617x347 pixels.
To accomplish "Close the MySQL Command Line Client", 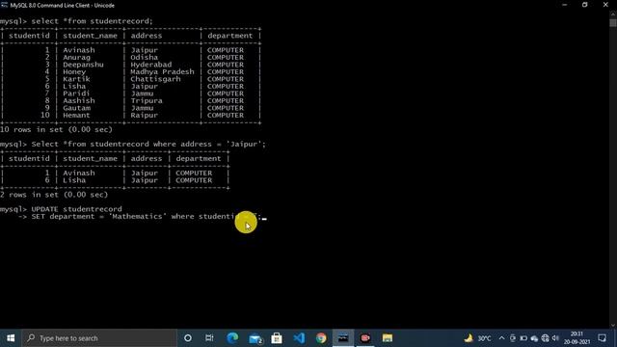I will point(605,5).
